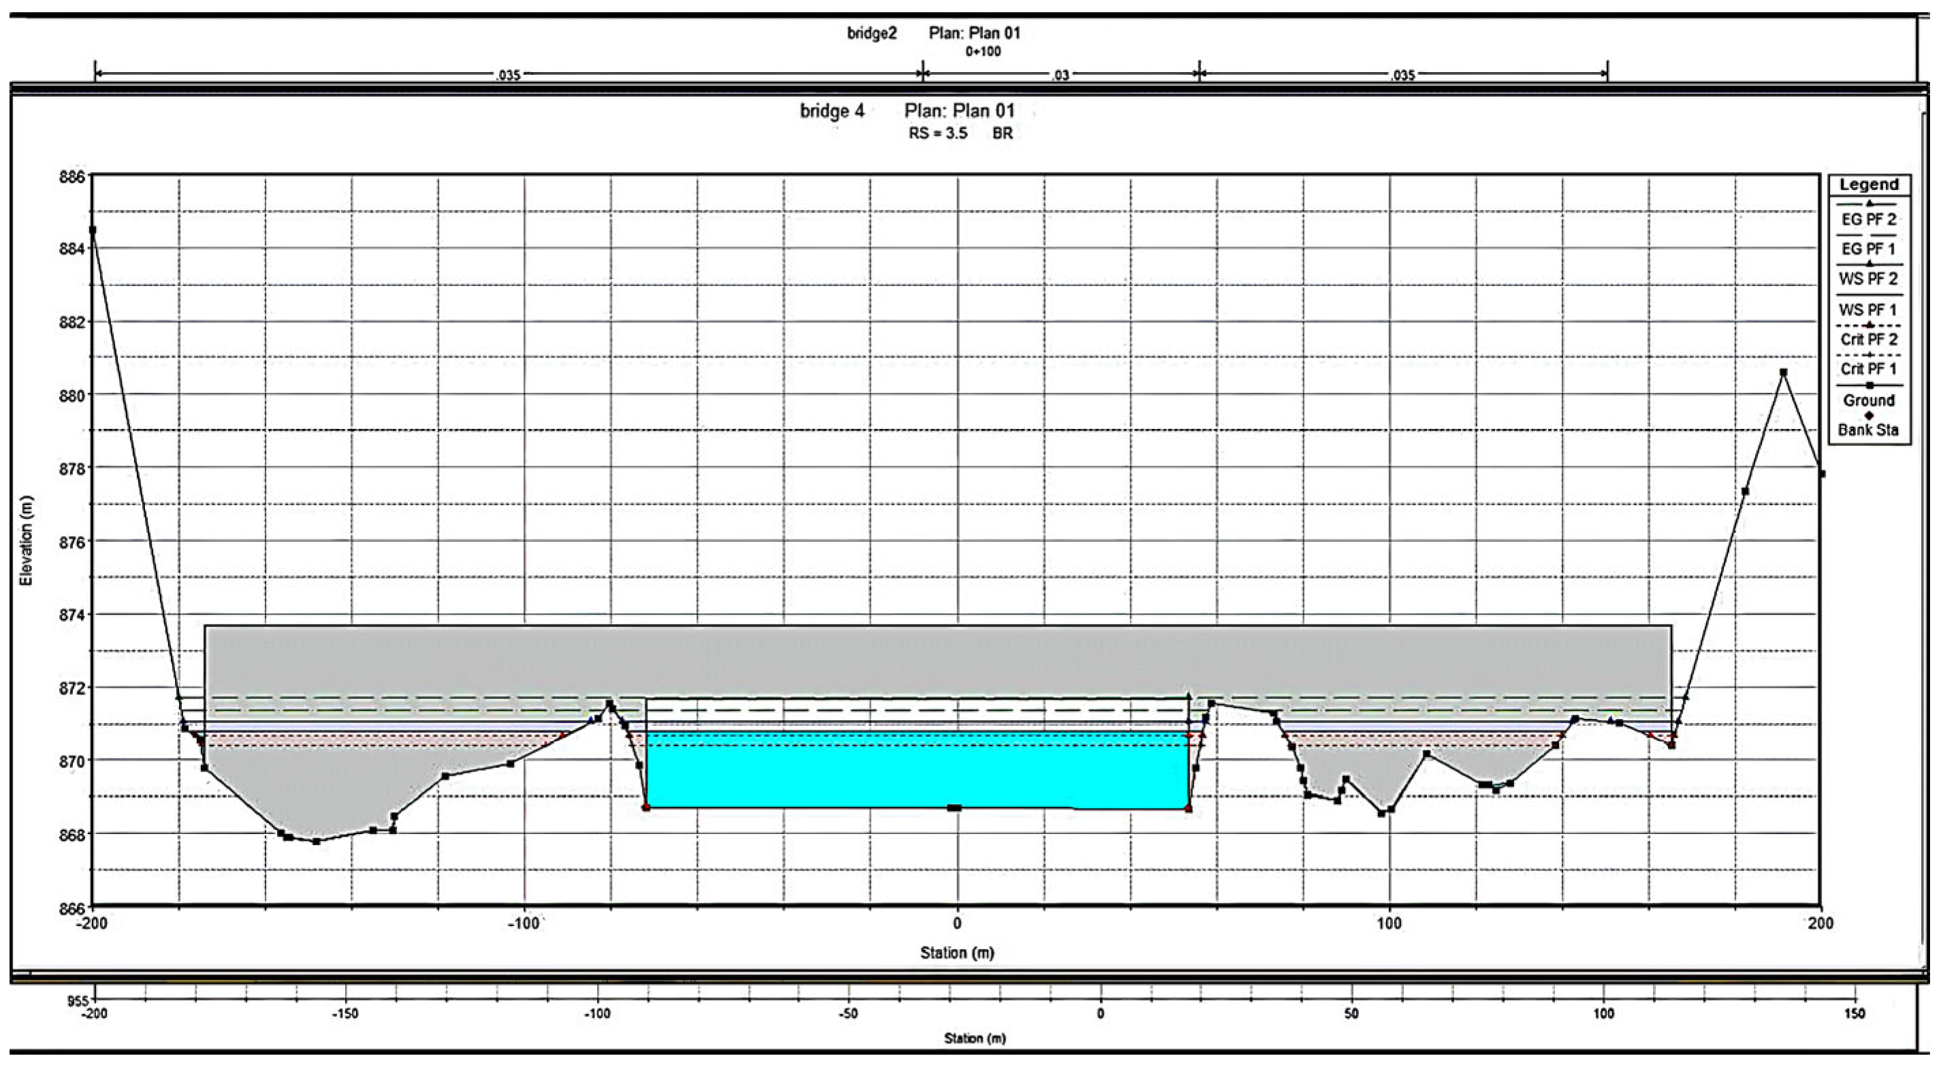Viewport: 1943px width, 1071px height.
Task: Select WS PF 2 in the legend
Action: point(1867,278)
